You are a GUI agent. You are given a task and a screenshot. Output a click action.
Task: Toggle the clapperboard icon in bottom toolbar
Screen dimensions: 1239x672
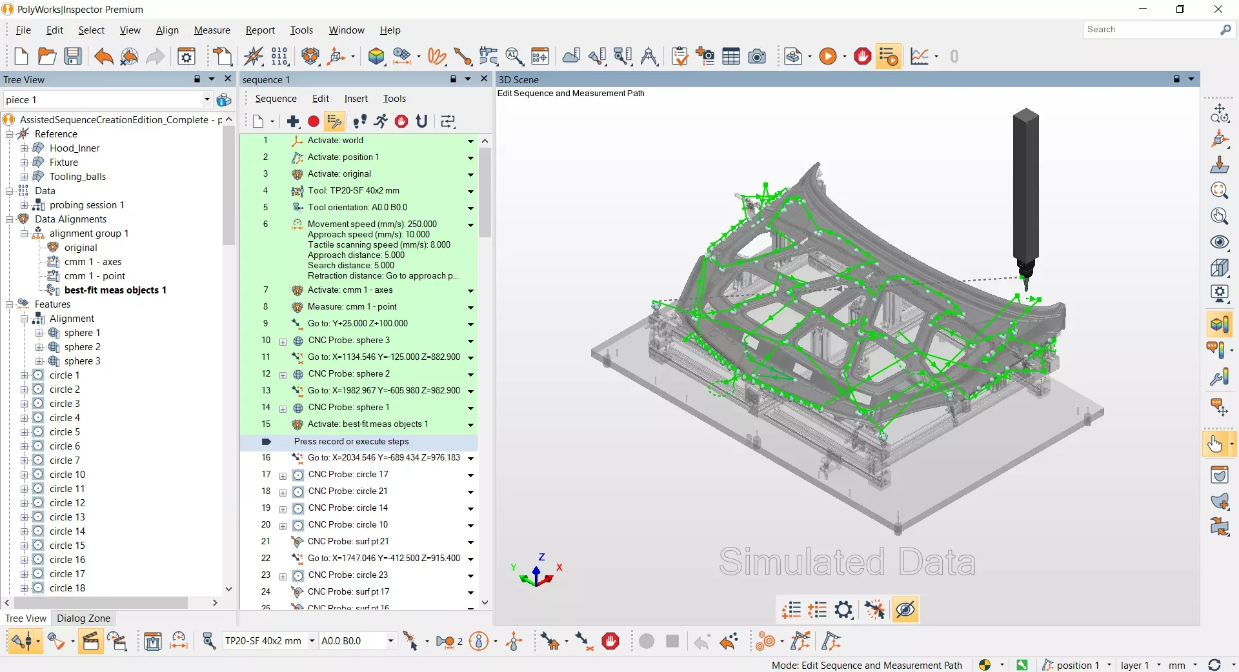pyautogui.click(x=91, y=642)
